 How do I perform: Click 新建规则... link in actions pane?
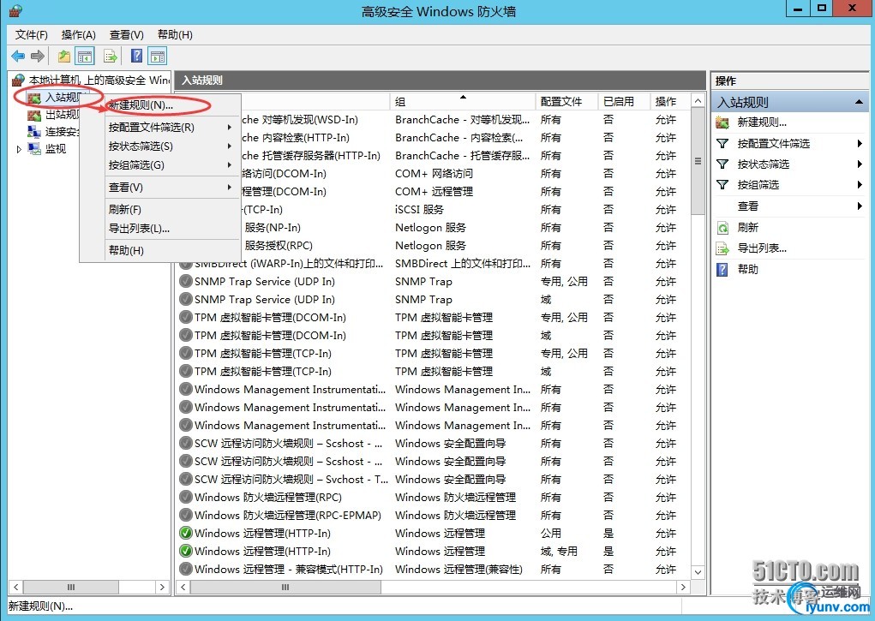[x=762, y=122]
